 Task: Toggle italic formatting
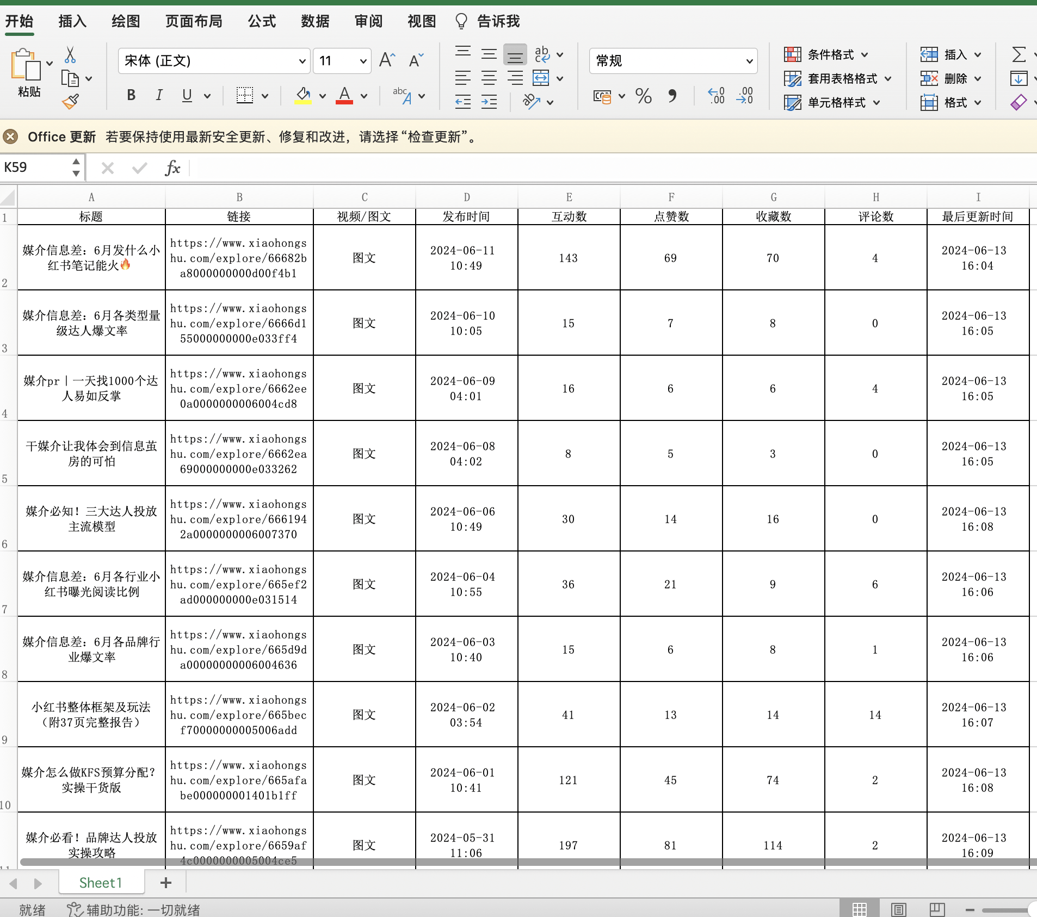click(x=159, y=95)
